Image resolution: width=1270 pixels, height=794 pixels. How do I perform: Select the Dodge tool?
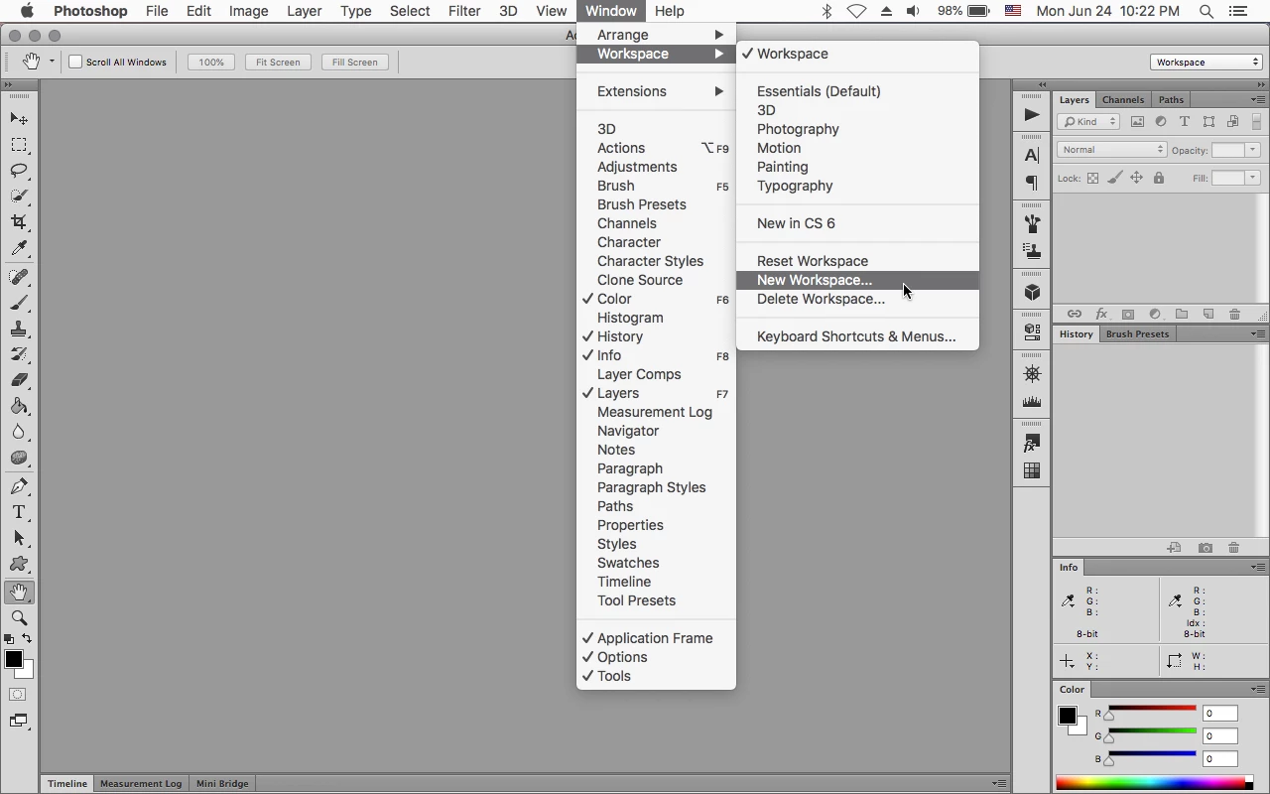(x=19, y=458)
